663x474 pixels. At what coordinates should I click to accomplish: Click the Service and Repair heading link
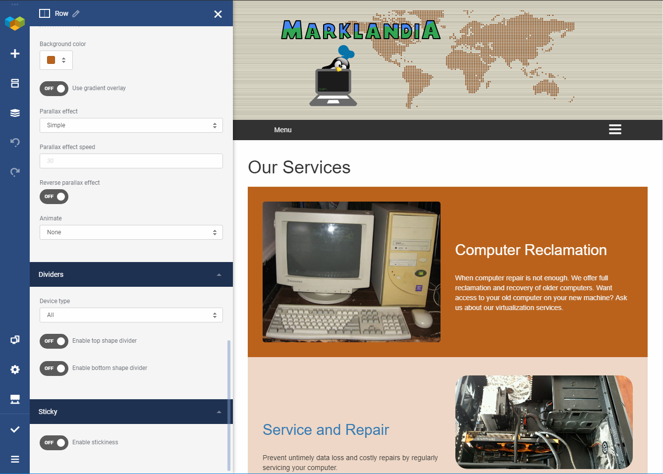coord(326,429)
